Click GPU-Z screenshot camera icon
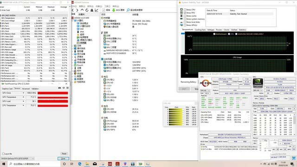The width and height of the screenshot is (297, 167). [x=59, y=88]
